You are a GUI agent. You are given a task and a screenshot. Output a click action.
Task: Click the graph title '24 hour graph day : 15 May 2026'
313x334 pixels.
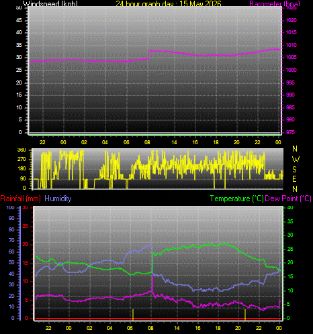[169, 3]
